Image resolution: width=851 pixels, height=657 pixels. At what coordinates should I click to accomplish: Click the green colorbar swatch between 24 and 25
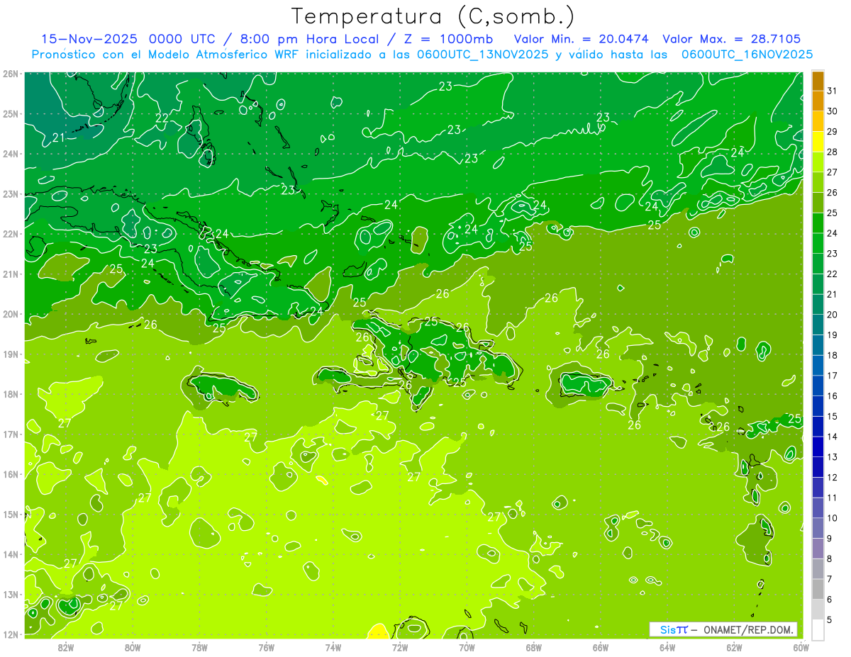pos(818,223)
